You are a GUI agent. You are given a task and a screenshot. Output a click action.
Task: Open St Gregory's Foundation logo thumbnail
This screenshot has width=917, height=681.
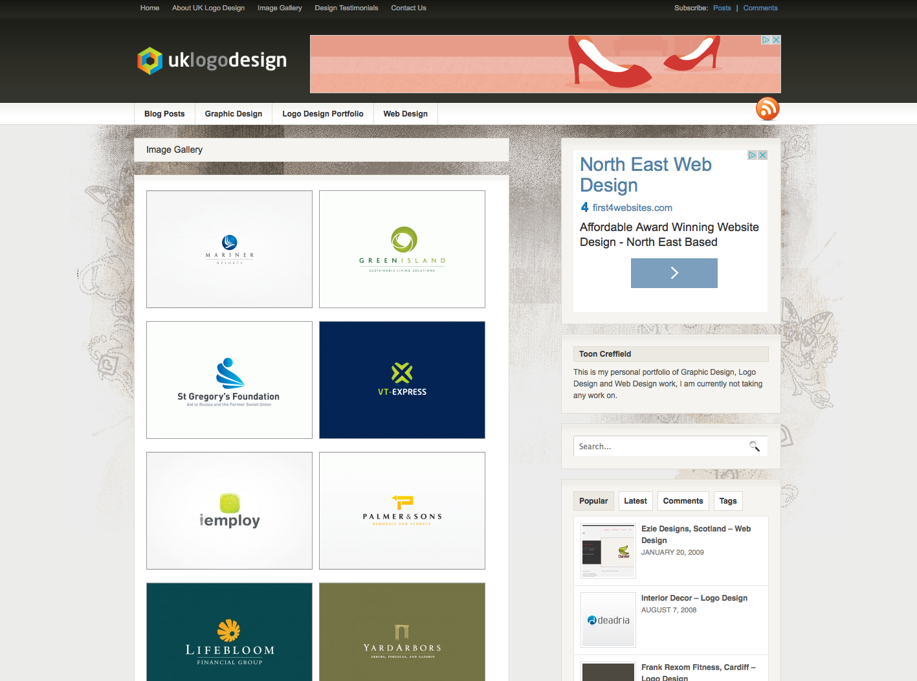229,380
